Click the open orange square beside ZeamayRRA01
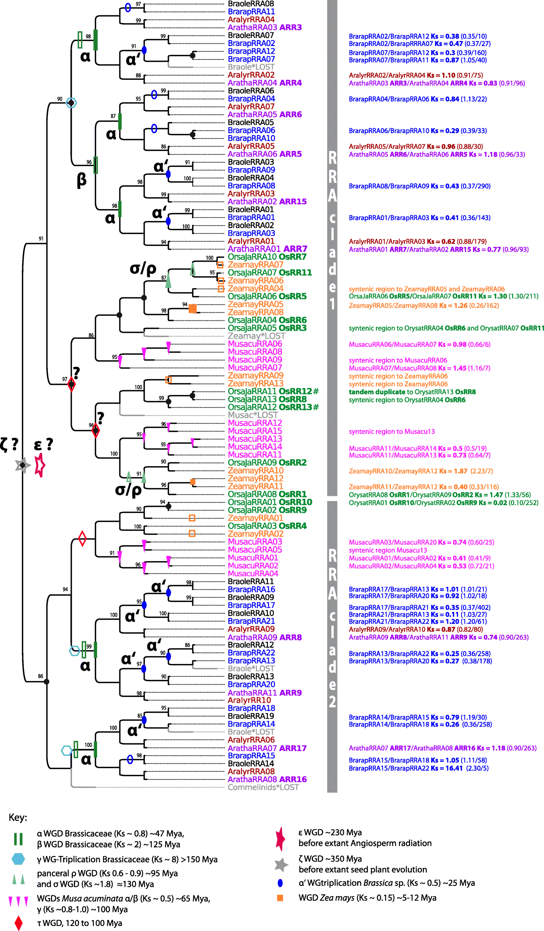544x931 pixels. click(192, 518)
